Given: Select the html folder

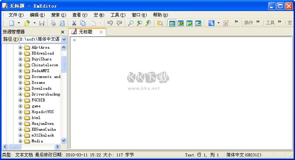Looking at the screenshot, I should pos(36,118).
